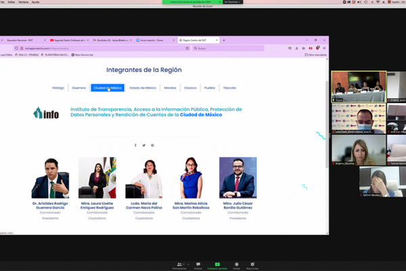This screenshot has width=406, height=271.
Task: Click the name Dr. Arístides Rodrigo Guerrero García
Action: [x=50, y=205]
